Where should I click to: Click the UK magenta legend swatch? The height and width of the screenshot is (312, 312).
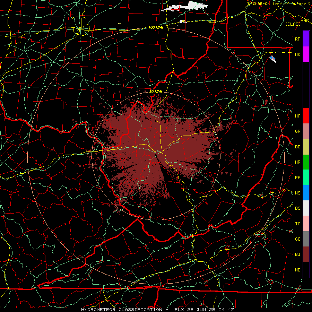tap(306, 54)
